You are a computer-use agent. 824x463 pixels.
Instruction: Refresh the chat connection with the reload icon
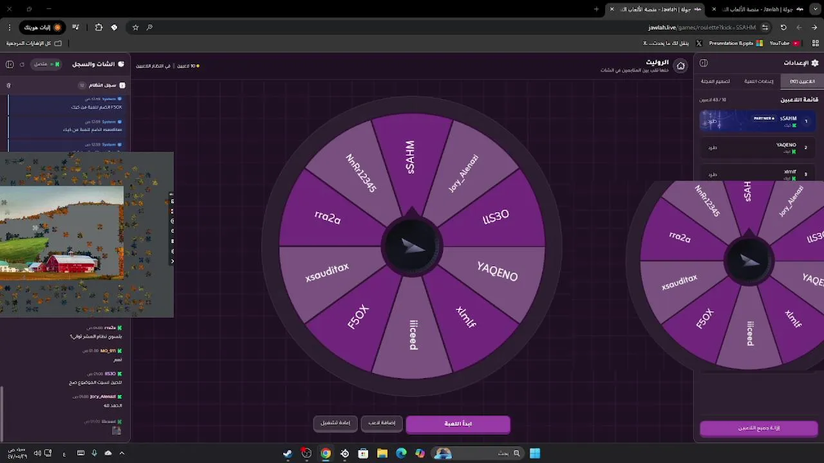click(22, 64)
